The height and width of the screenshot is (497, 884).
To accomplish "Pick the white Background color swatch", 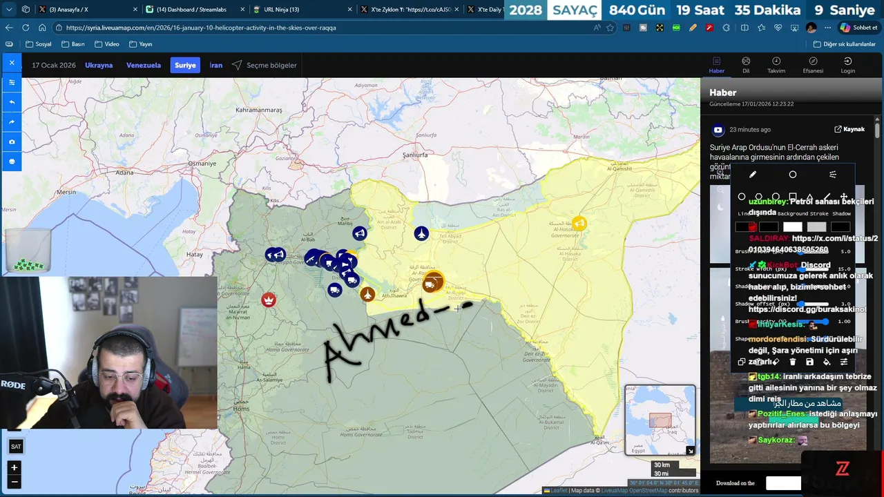I will point(793,227).
